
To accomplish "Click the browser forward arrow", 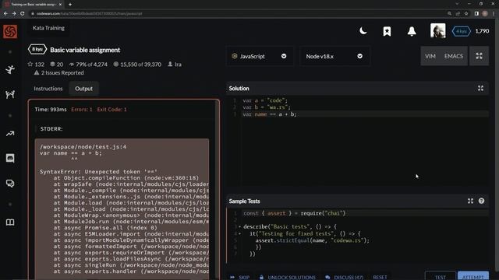I will tap(14, 14).
